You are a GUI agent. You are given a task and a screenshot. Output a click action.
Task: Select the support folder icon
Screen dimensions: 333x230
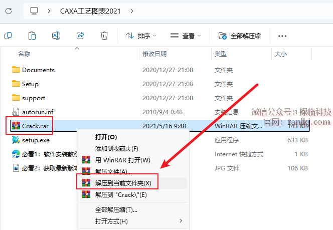click(16, 98)
